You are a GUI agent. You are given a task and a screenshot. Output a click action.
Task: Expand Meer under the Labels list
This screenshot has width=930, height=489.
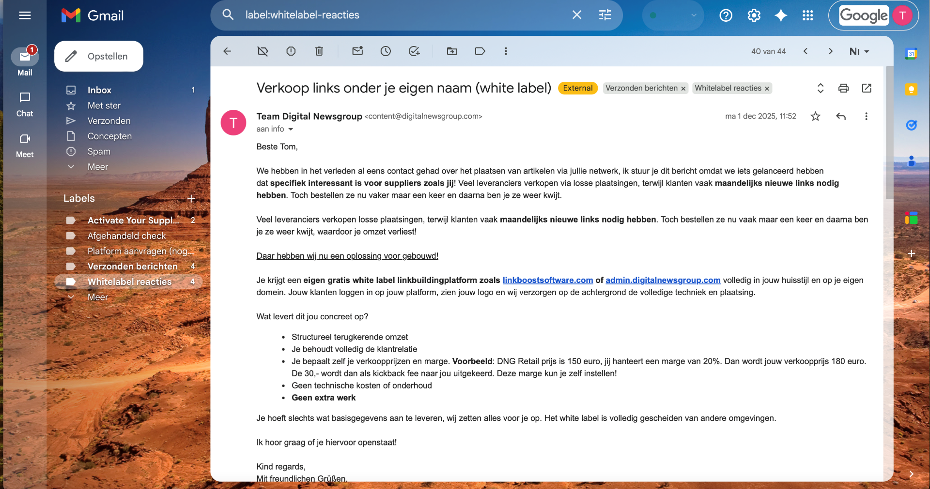point(97,297)
